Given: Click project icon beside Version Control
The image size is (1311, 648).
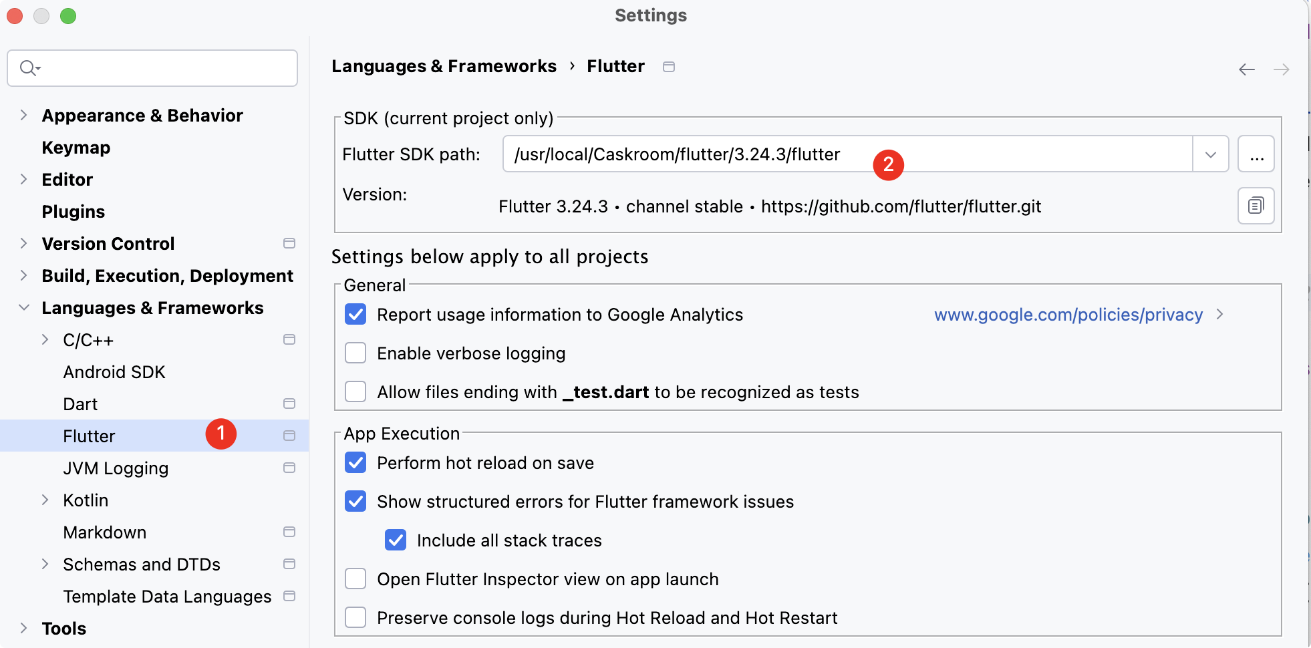Looking at the screenshot, I should (x=289, y=243).
